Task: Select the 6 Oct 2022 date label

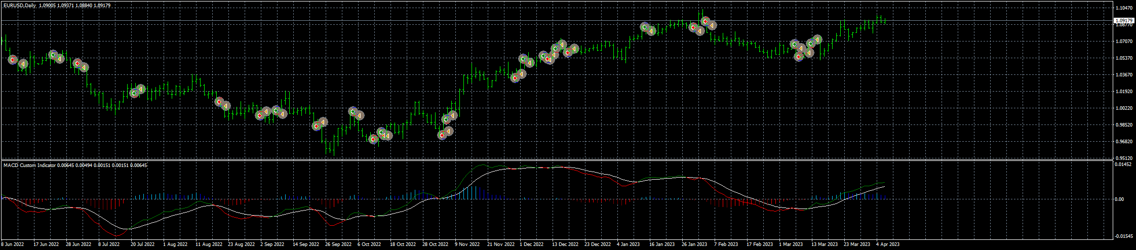Action: pos(370,244)
